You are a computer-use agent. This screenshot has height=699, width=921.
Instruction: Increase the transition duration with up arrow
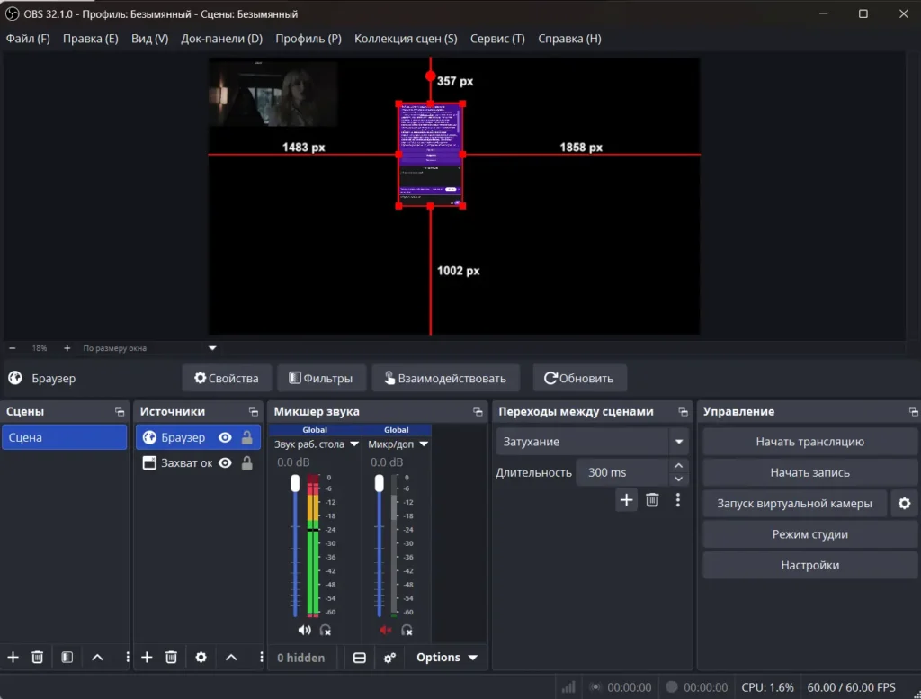tap(679, 466)
